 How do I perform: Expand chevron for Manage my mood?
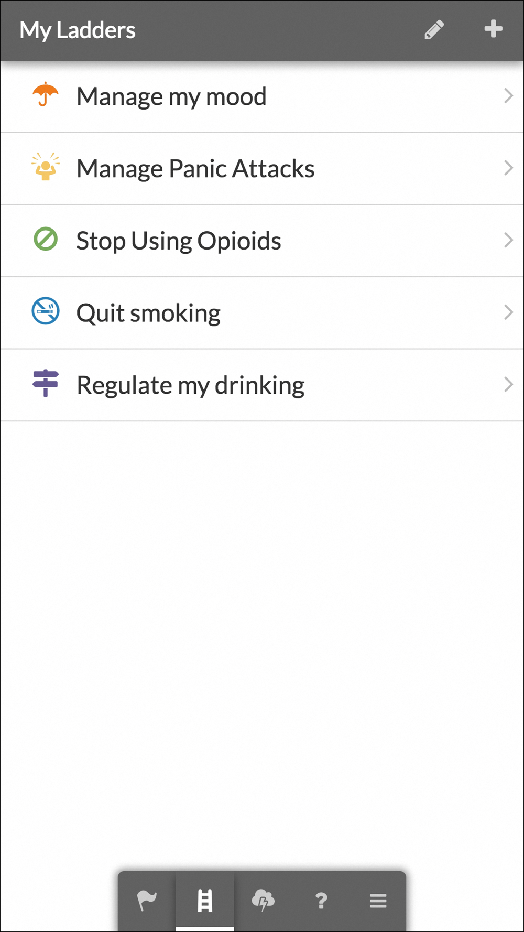508,96
